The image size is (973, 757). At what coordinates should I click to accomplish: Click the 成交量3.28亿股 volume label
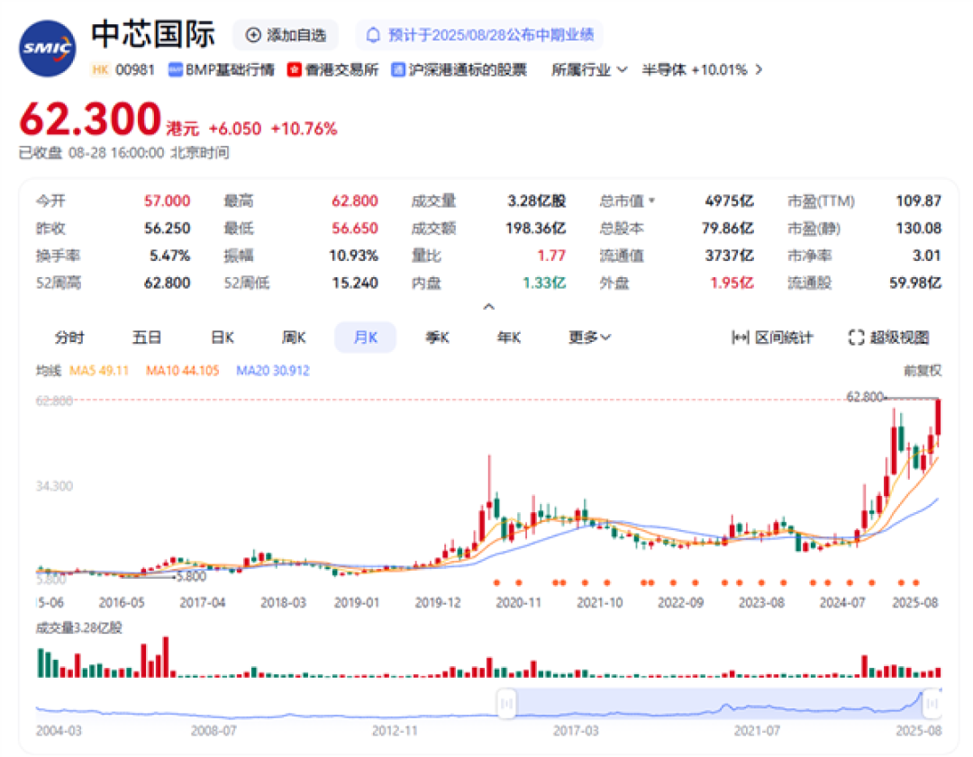pos(78,628)
